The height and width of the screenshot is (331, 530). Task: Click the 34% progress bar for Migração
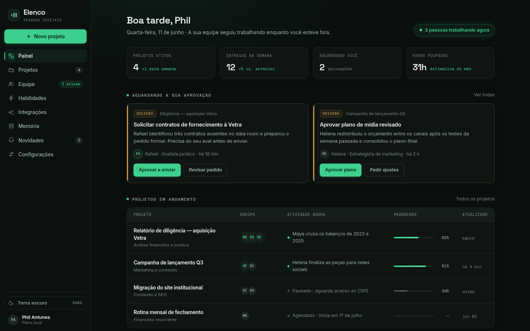coord(414,291)
